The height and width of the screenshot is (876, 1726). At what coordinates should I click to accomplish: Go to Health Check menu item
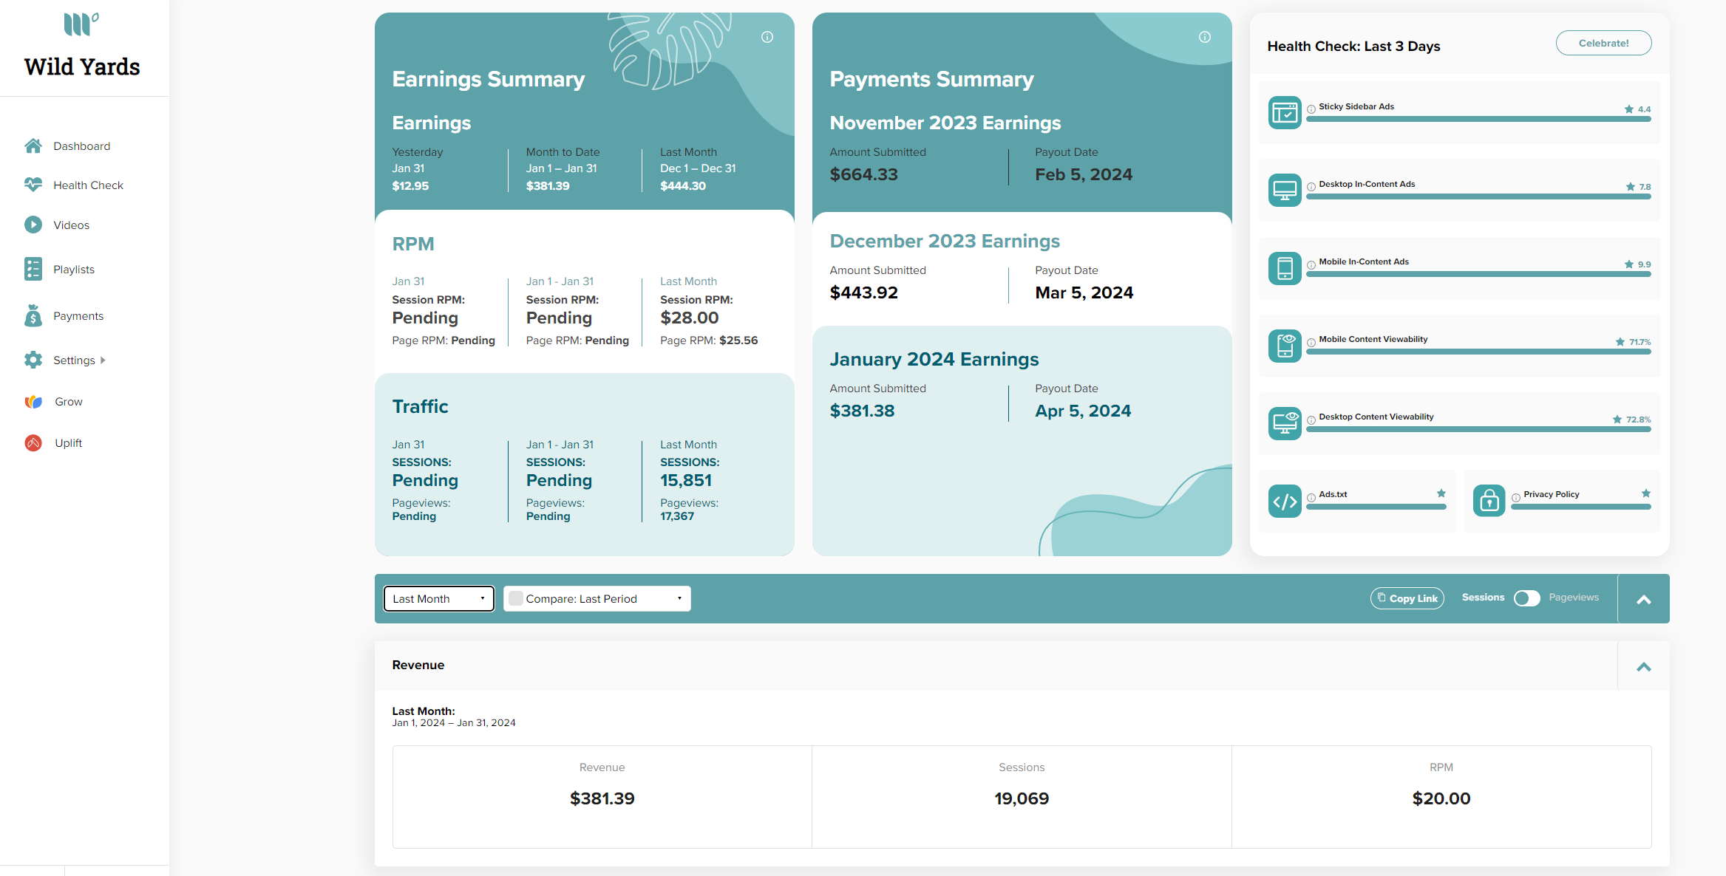[x=88, y=185]
